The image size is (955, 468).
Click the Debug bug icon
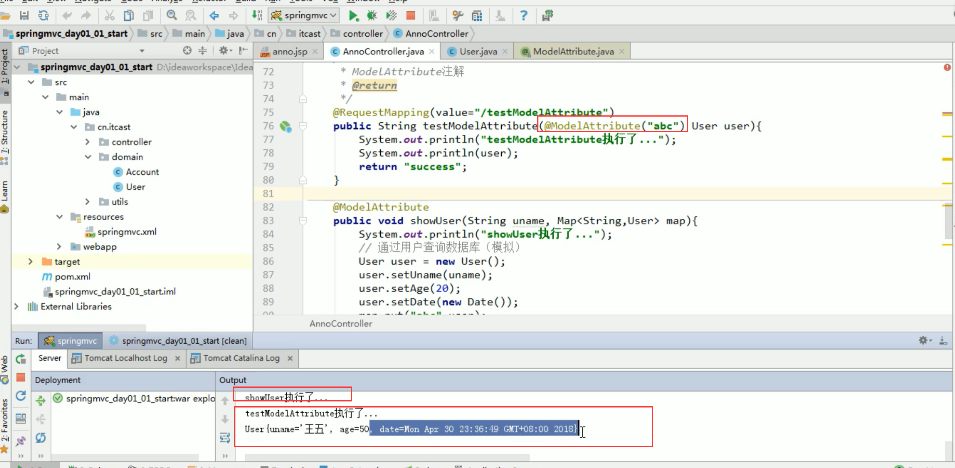click(371, 16)
